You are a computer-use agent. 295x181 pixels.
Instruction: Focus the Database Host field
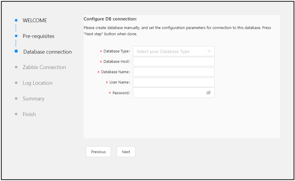[174, 61]
